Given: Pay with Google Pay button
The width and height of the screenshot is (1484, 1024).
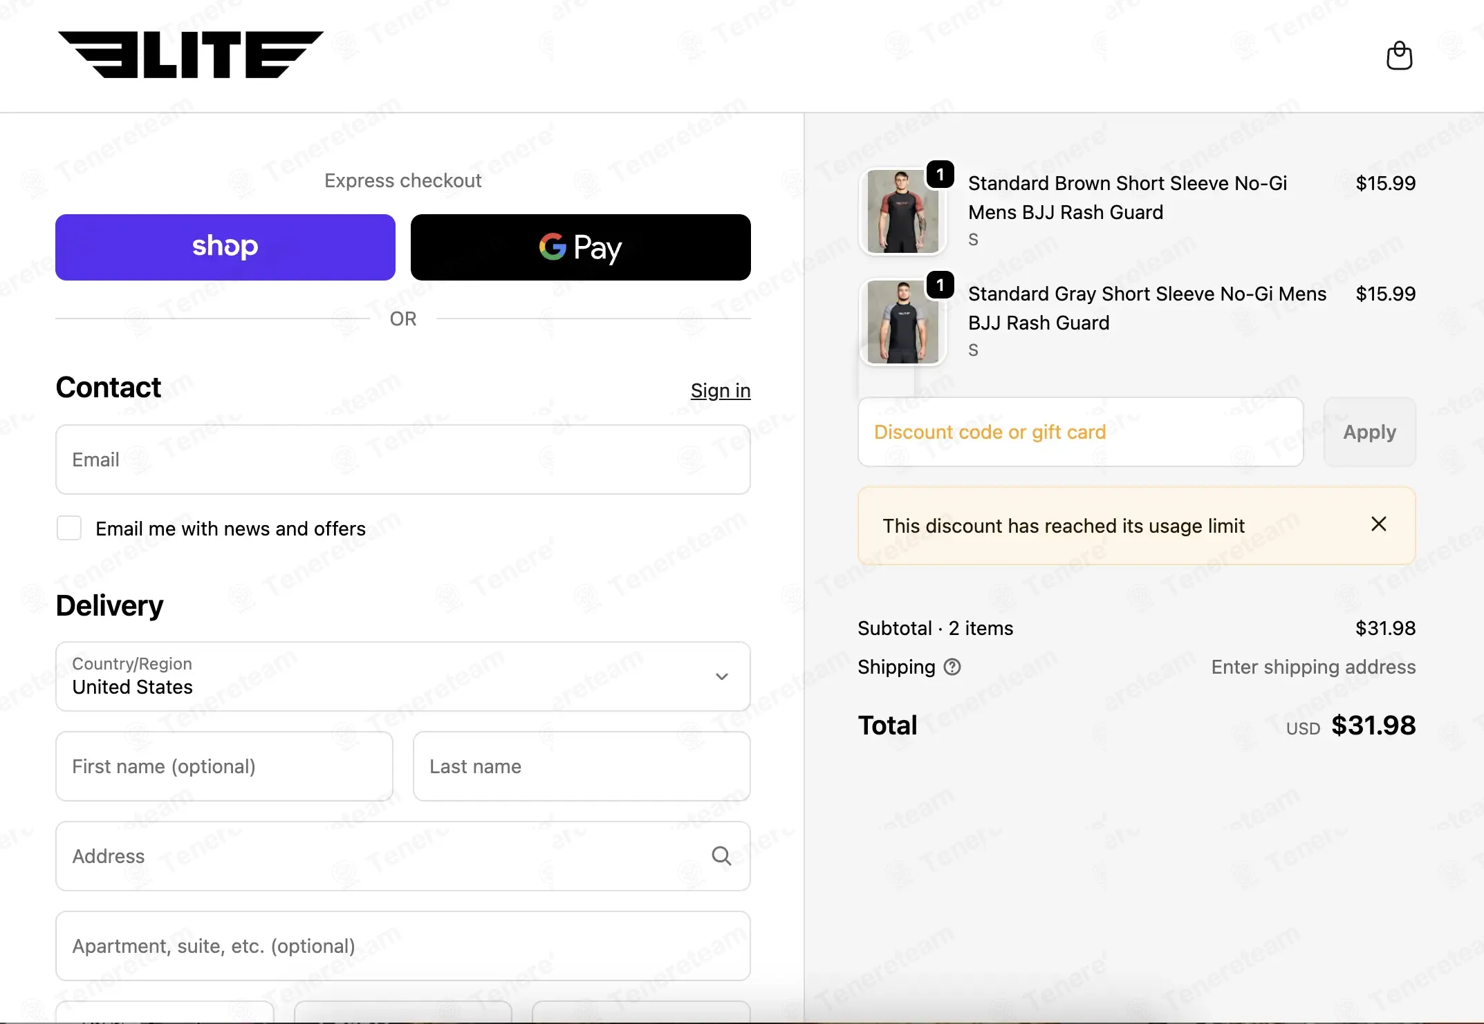Looking at the screenshot, I should pos(581,247).
